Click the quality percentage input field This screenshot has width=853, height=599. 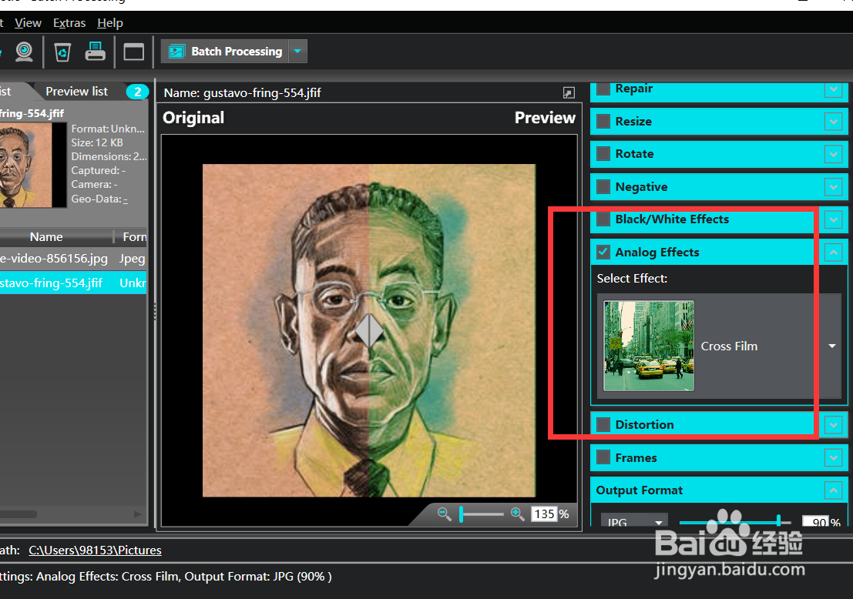816,522
